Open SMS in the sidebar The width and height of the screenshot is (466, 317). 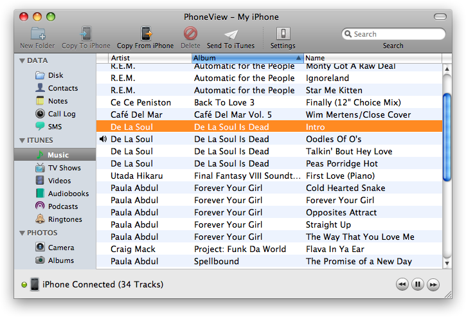pyautogui.click(x=48, y=127)
